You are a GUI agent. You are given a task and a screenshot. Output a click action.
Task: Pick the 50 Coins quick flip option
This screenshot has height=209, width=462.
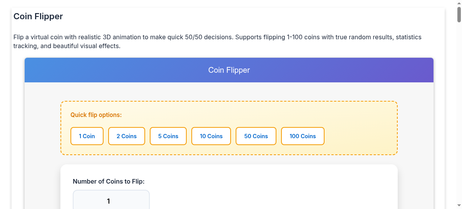pos(256,136)
